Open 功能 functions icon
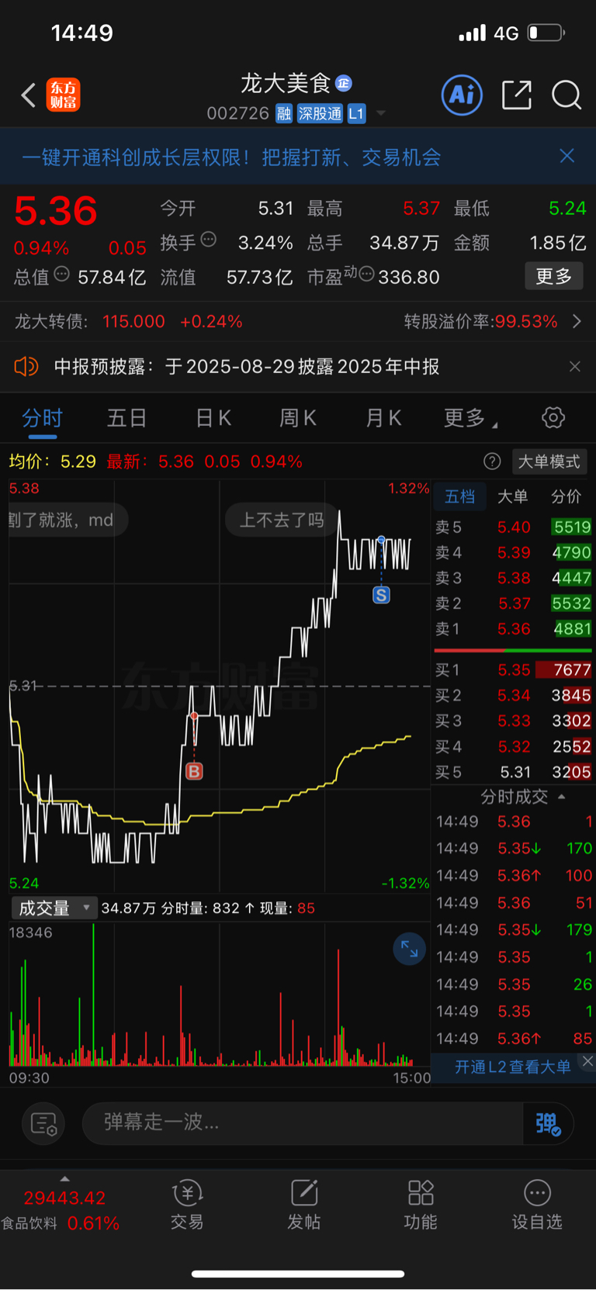 pos(421,1204)
